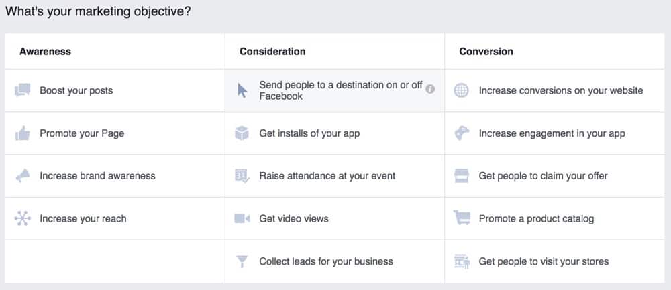Click the thumbs-up icon for Promote your Page
Viewport: 671px width, 290px height.
tap(23, 133)
